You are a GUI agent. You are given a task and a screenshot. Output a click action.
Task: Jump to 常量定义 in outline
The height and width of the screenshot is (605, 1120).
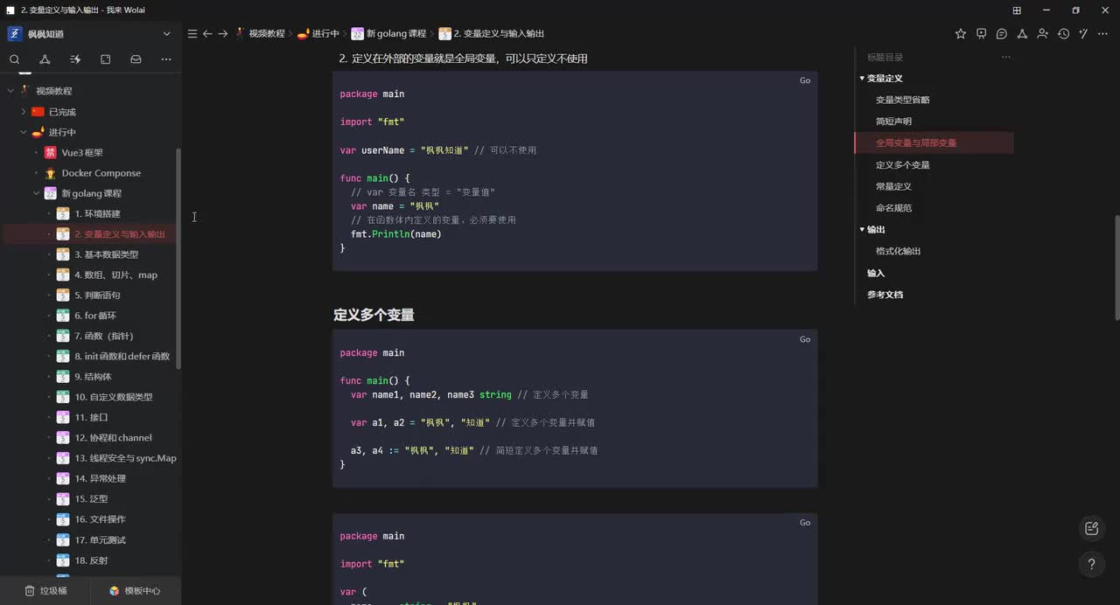point(893,186)
